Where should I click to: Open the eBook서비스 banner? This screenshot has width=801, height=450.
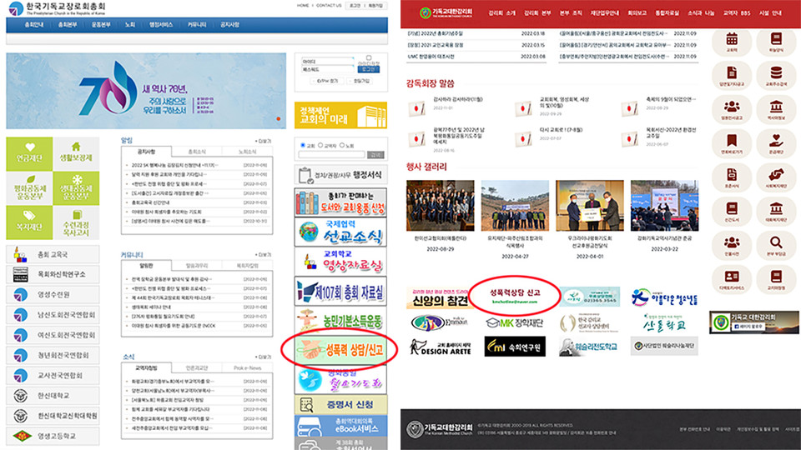coord(340,426)
